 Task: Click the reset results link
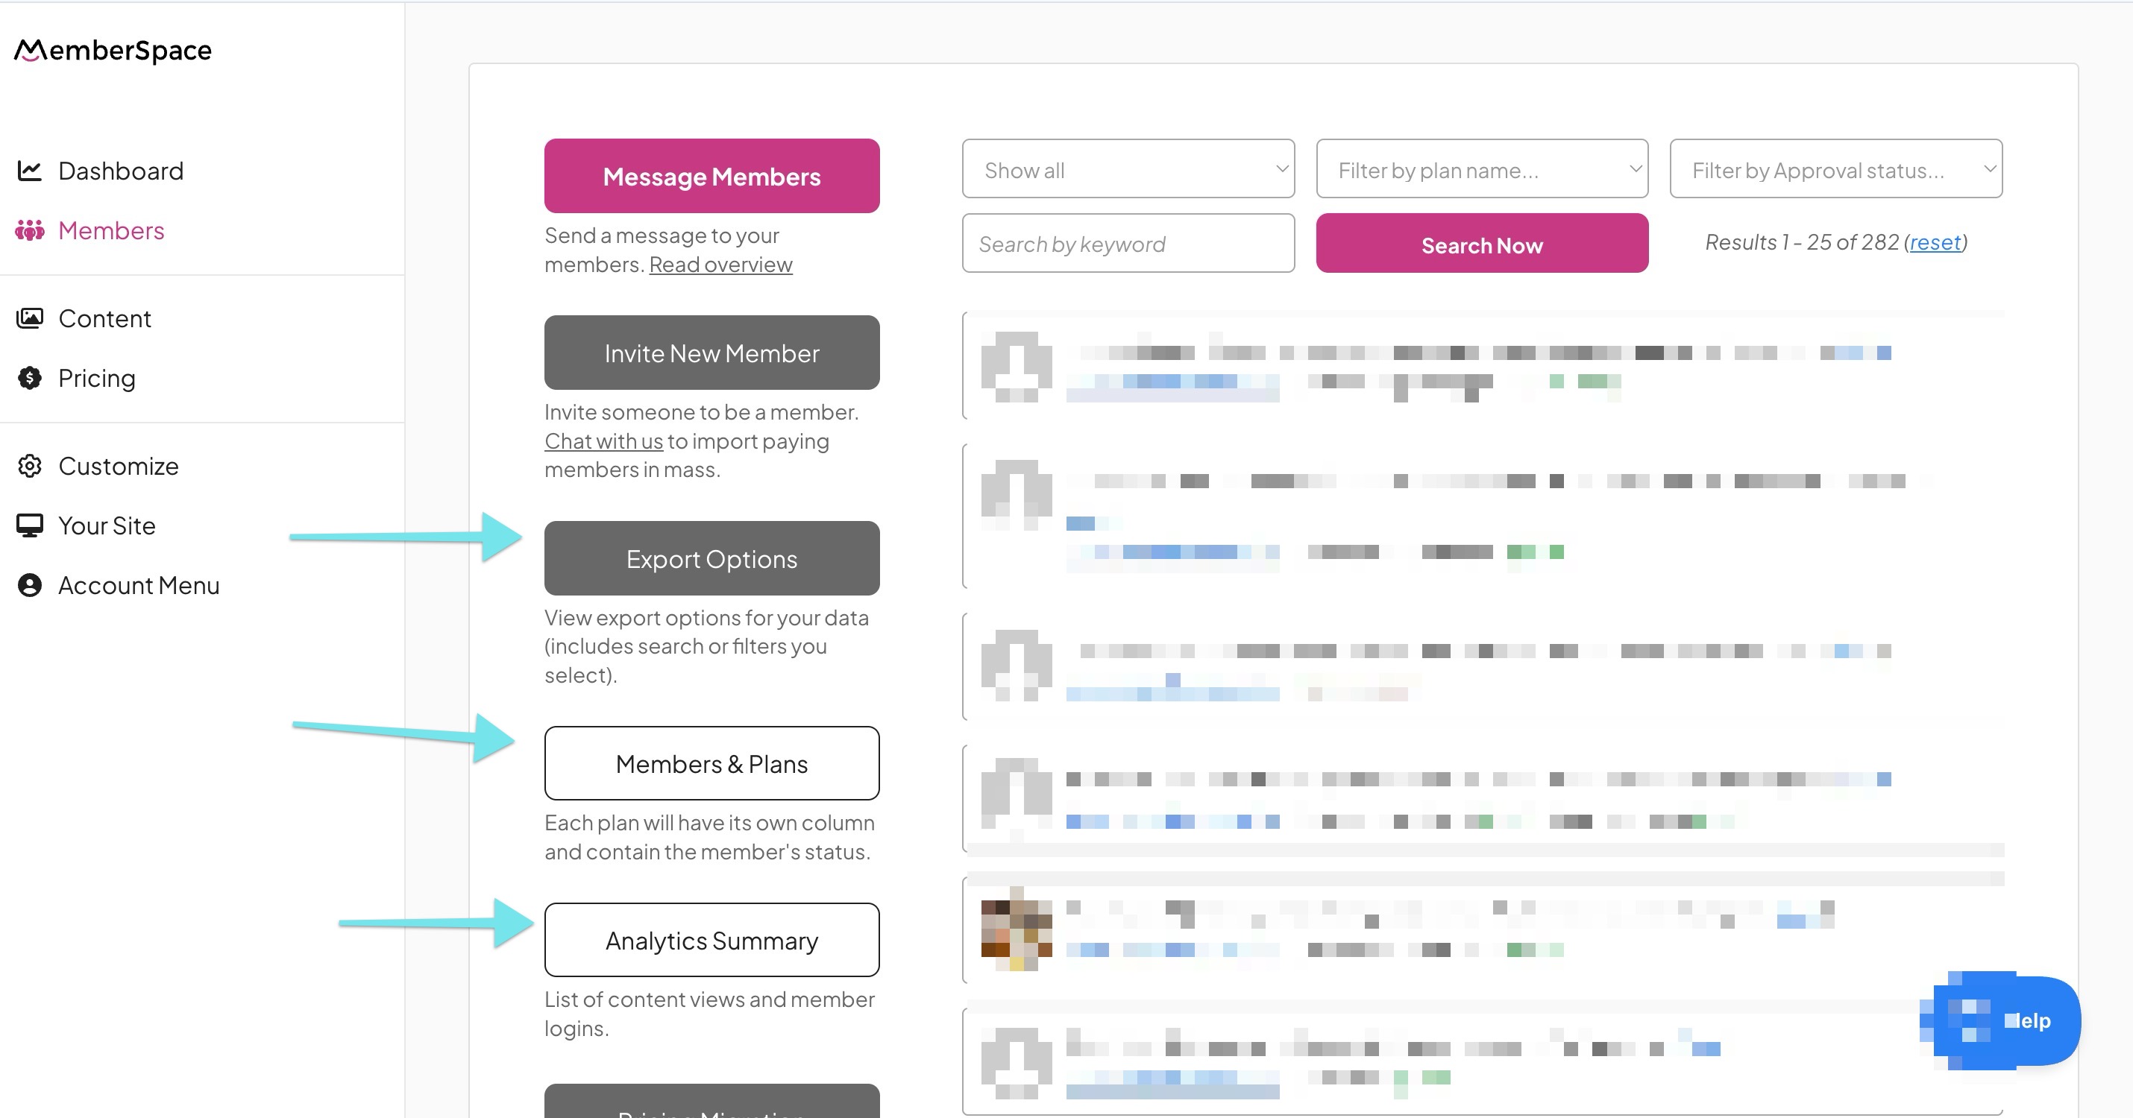tap(1935, 242)
